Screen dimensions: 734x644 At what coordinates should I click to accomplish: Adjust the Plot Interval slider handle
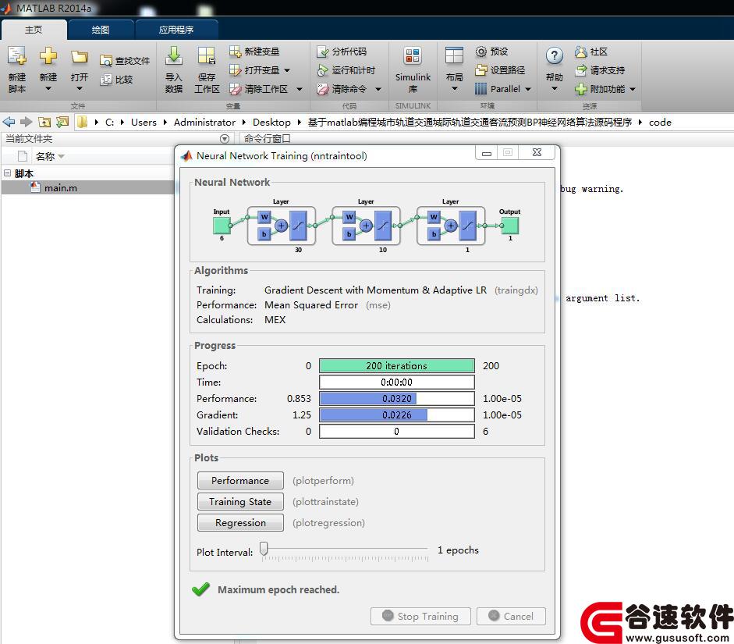[264, 549]
